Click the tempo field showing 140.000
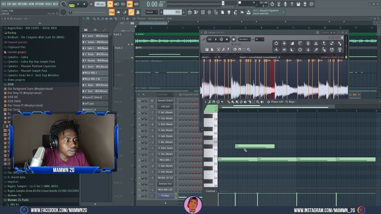 100,4
